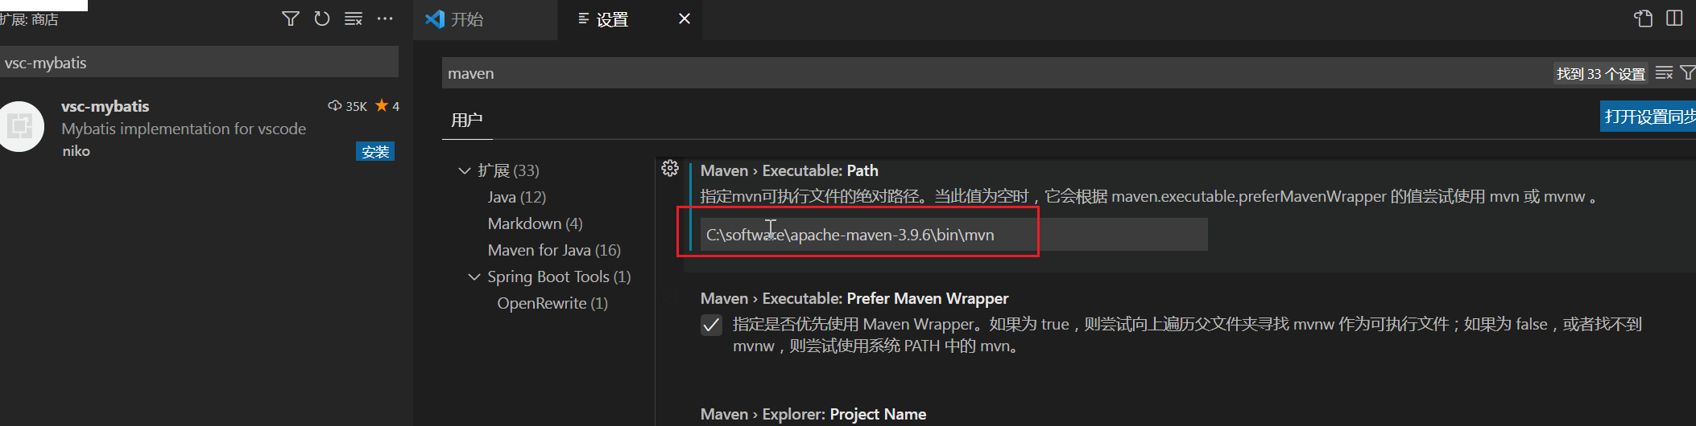This screenshot has height=426, width=1696.
Task: Click the 找到 33 个设置 count badge
Action: pos(1600,74)
